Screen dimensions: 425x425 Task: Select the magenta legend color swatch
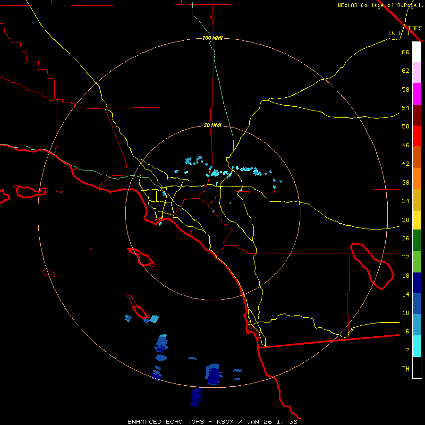click(417, 94)
